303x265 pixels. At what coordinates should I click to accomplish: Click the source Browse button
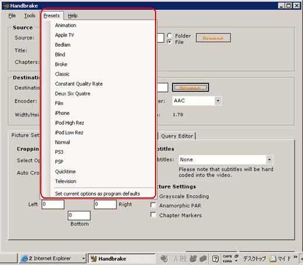pos(213,38)
